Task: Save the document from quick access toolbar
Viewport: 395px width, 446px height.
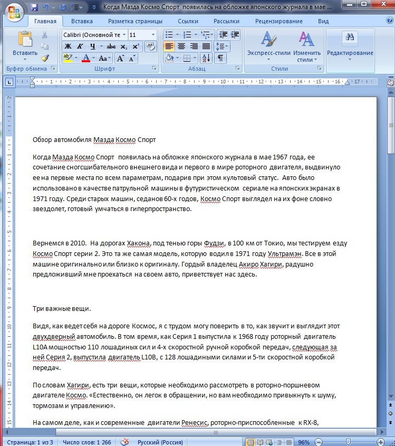Action: tap(35, 7)
